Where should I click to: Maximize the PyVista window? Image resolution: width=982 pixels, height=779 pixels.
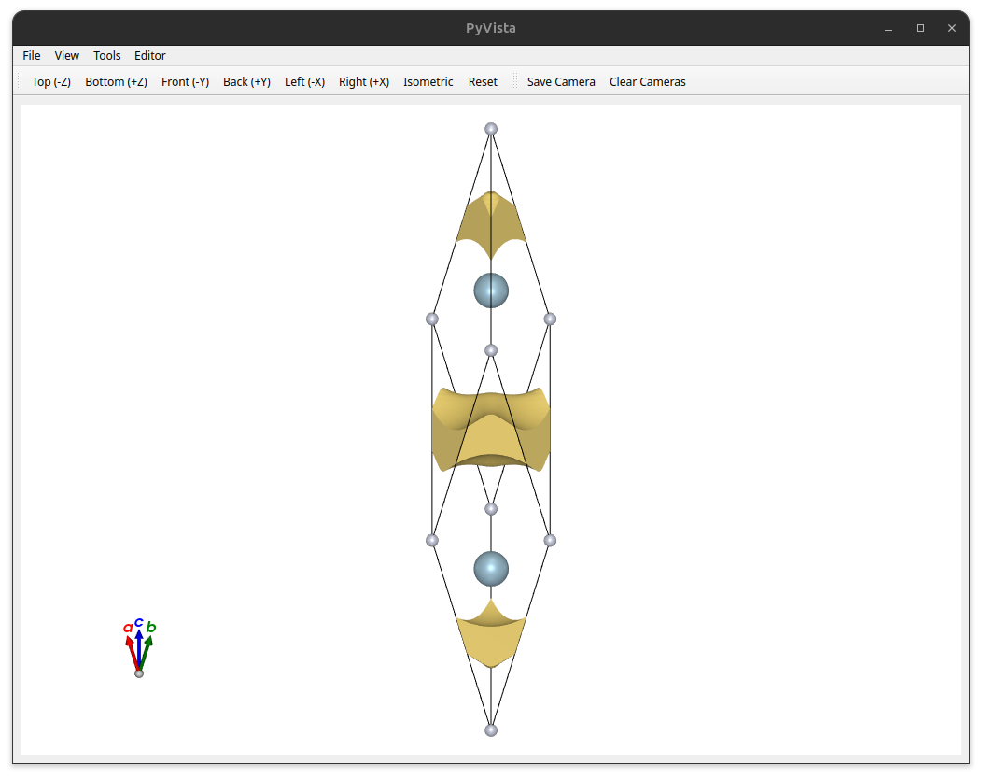click(x=920, y=28)
